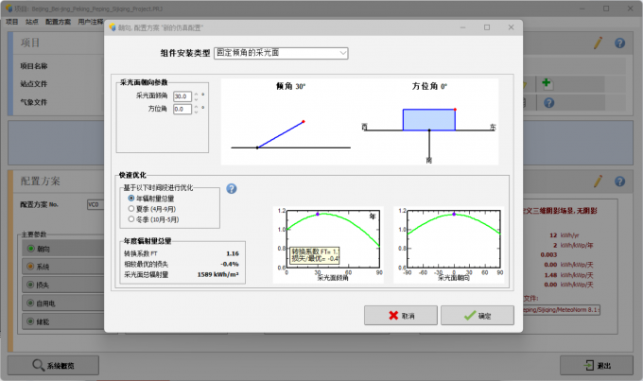Click the 朝向 button in 主要参数
643x381 pixels.
62,249
